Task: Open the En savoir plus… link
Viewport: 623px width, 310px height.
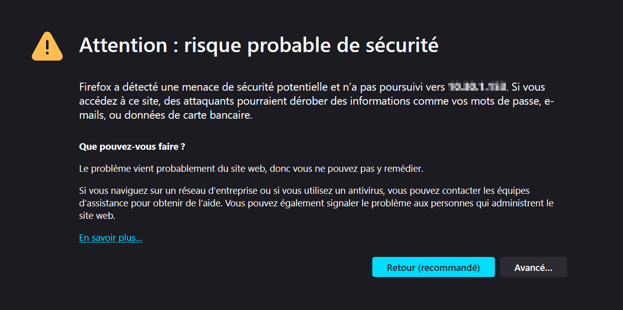Action: click(x=111, y=238)
